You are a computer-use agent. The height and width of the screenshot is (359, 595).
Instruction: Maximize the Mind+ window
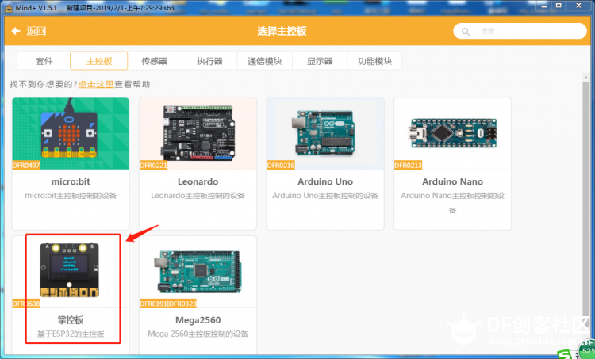(x=559, y=6)
